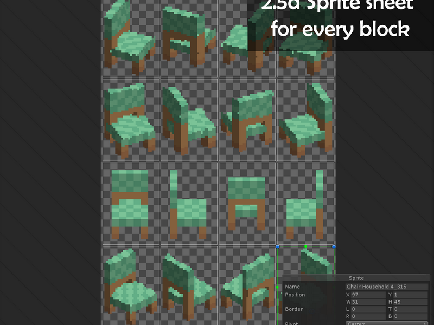Click the Border B field

click(x=411, y=316)
